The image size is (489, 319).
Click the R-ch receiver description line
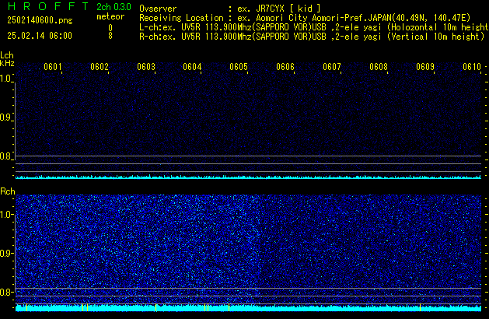tap(312, 37)
